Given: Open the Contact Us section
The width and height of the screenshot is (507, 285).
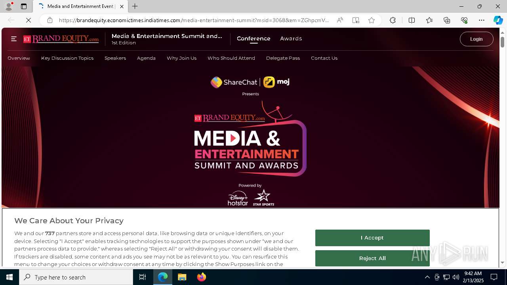Looking at the screenshot, I should (324, 58).
